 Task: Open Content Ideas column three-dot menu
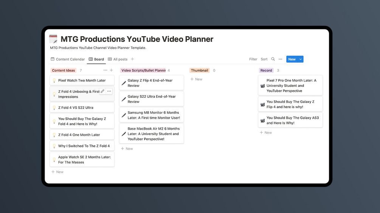(x=105, y=70)
